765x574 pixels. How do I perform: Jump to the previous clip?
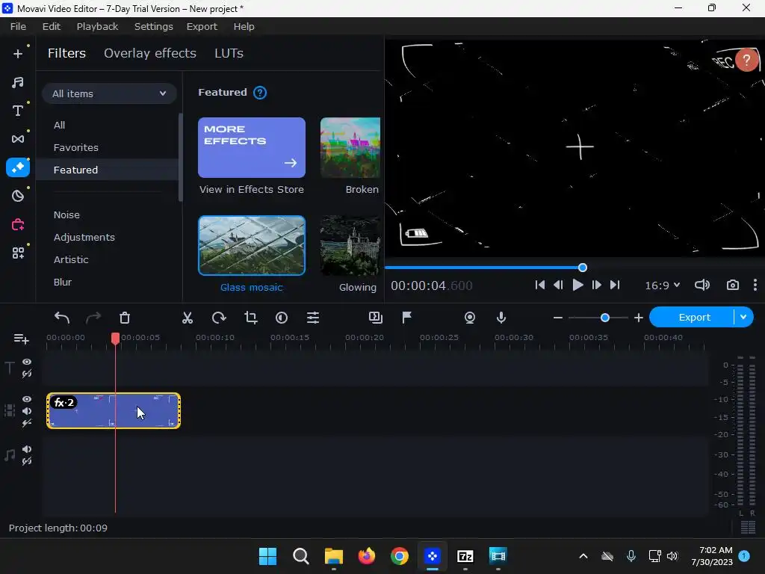tap(539, 285)
